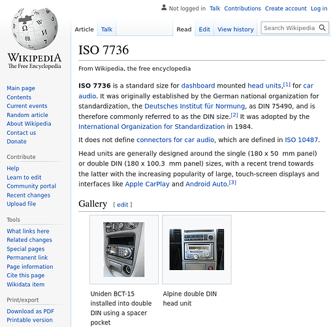Click the ISO 7736 page heading
Screen dimensions: 331x327
pos(104,50)
